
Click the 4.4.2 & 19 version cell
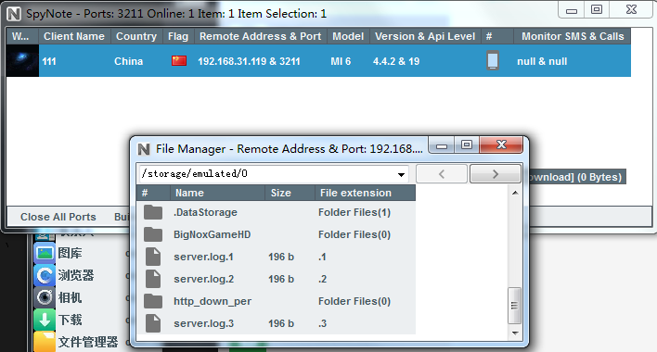click(x=396, y=61)
